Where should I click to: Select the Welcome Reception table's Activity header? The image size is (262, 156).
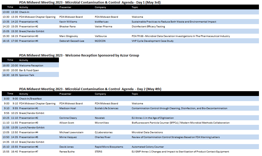(24, 60)
